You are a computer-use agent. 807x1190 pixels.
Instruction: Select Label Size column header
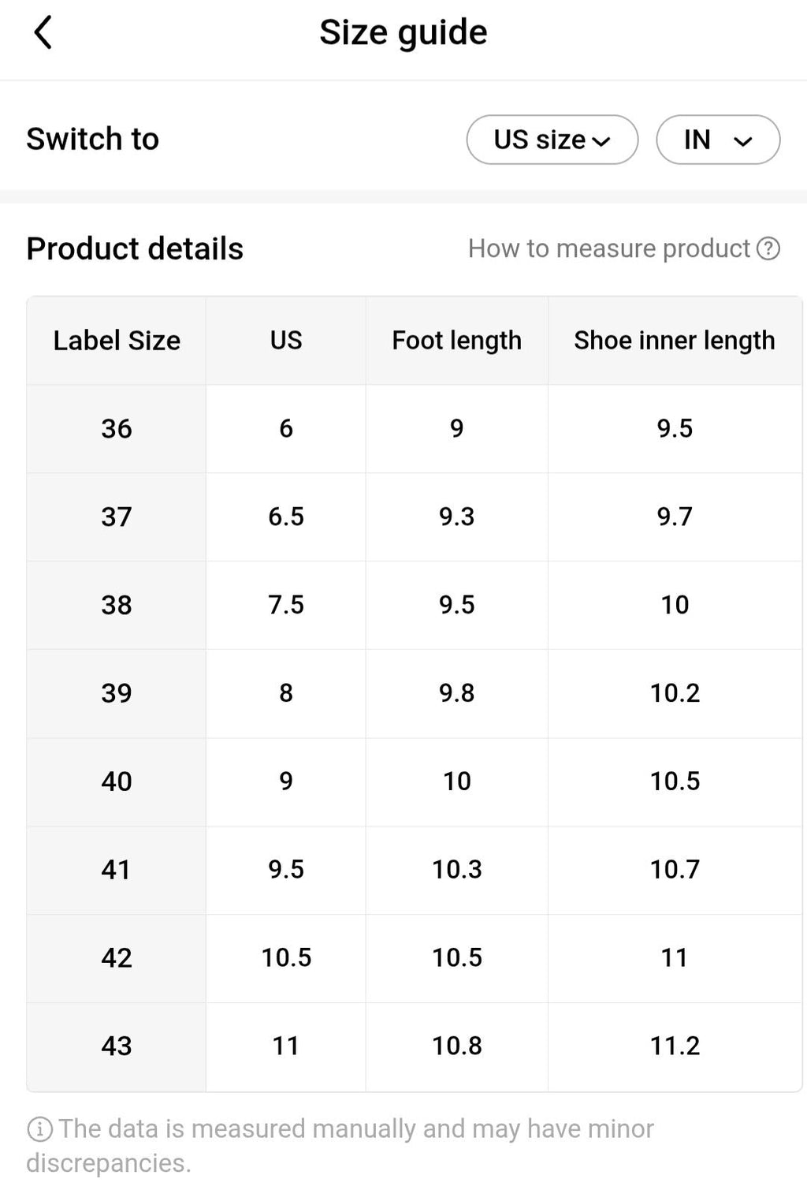(x=117, y=341)
